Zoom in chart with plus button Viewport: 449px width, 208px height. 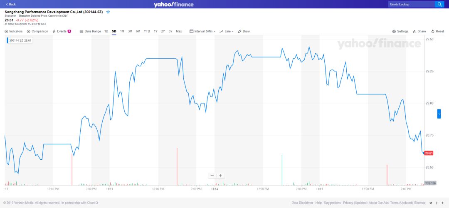pos(221,176)
